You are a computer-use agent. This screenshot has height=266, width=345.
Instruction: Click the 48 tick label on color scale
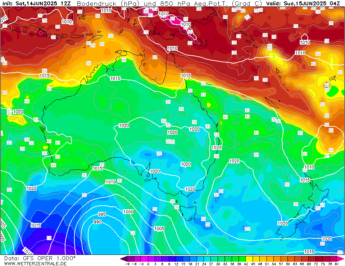tap(260, 264)
